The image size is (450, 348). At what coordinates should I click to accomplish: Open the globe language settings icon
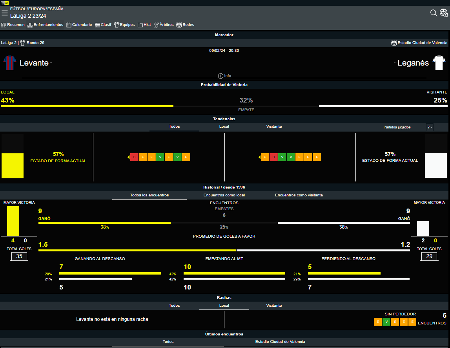444,13
